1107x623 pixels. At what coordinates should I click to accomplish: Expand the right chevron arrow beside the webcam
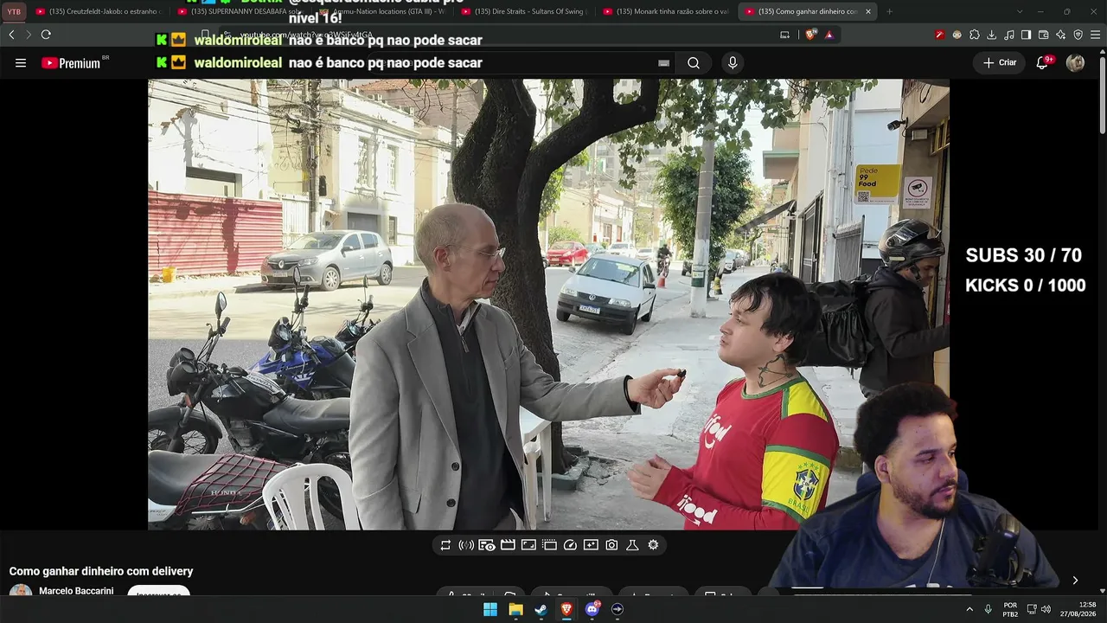click(x=1075, y=581)
